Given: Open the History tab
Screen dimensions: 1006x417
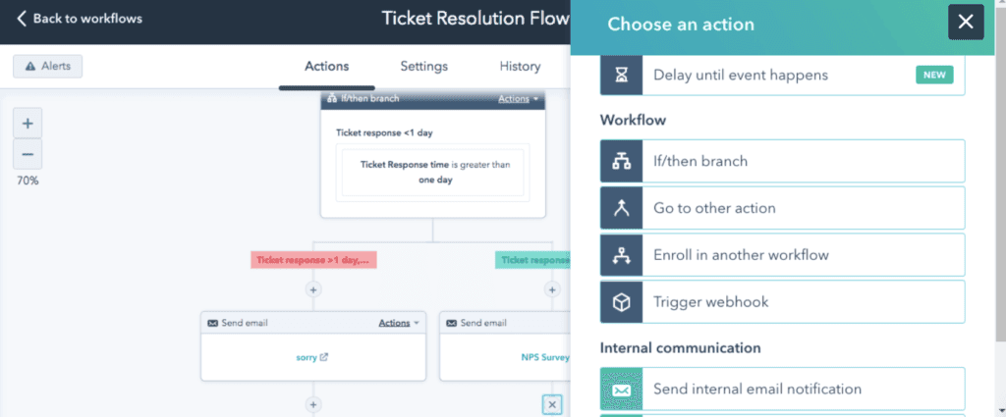Looking at the screenshot, I should 520,67.
